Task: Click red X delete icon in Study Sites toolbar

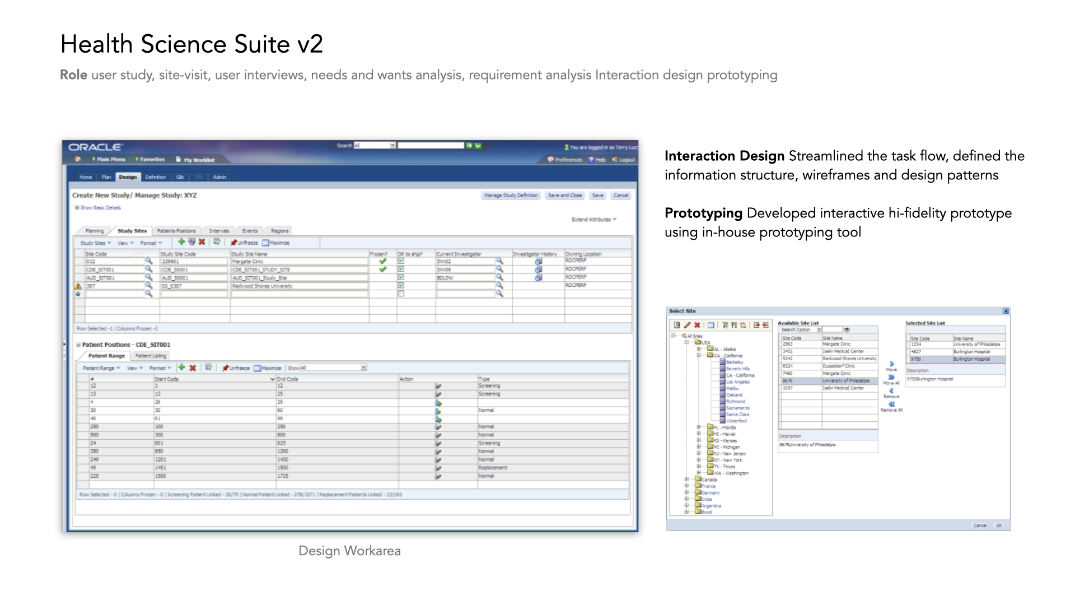Action: coord(202,242)
